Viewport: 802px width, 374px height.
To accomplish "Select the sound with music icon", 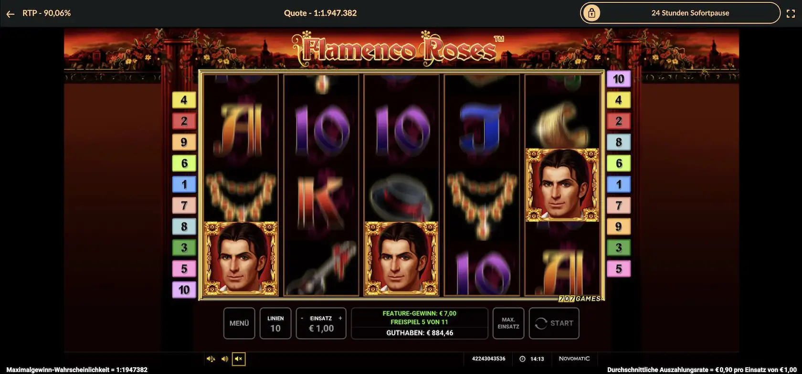I will pos(211,359).
